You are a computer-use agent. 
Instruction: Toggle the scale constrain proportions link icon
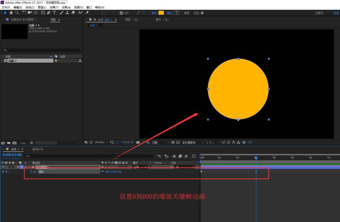point(102,171)
